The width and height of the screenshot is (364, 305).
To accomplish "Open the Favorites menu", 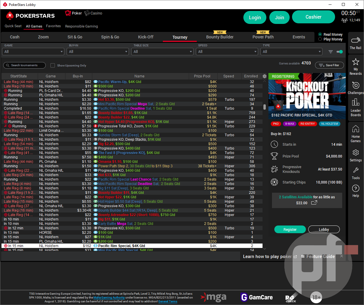I will [53, 26].
